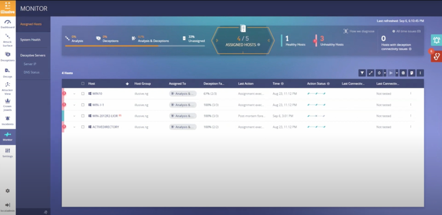442x215 pixels.
Task: Click the expand table icon in toolbar
Action: 371,73
